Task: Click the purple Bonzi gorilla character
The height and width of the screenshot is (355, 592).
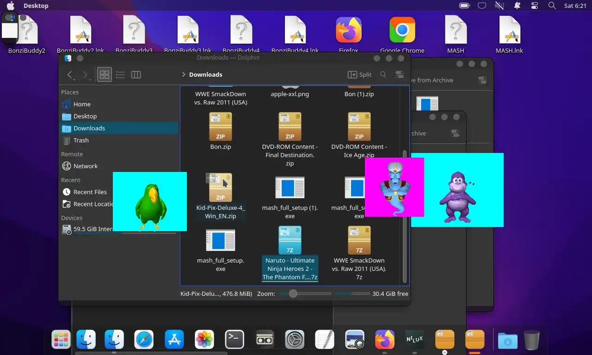Action: tap(457, 197)
